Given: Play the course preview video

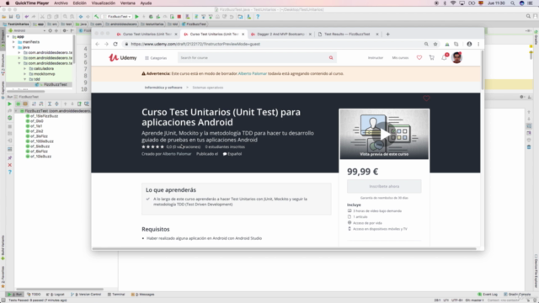Looking at the screenshot, I should click(384, 134).
